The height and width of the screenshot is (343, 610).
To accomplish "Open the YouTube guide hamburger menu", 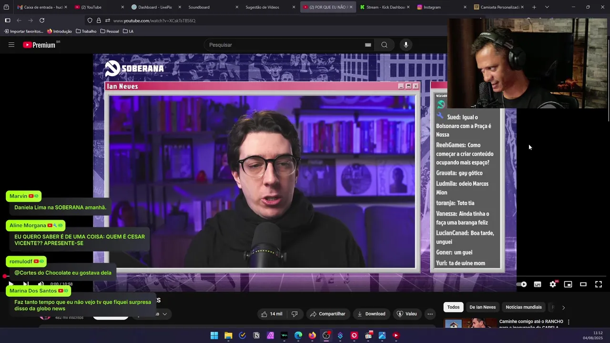I will point(11,45).
